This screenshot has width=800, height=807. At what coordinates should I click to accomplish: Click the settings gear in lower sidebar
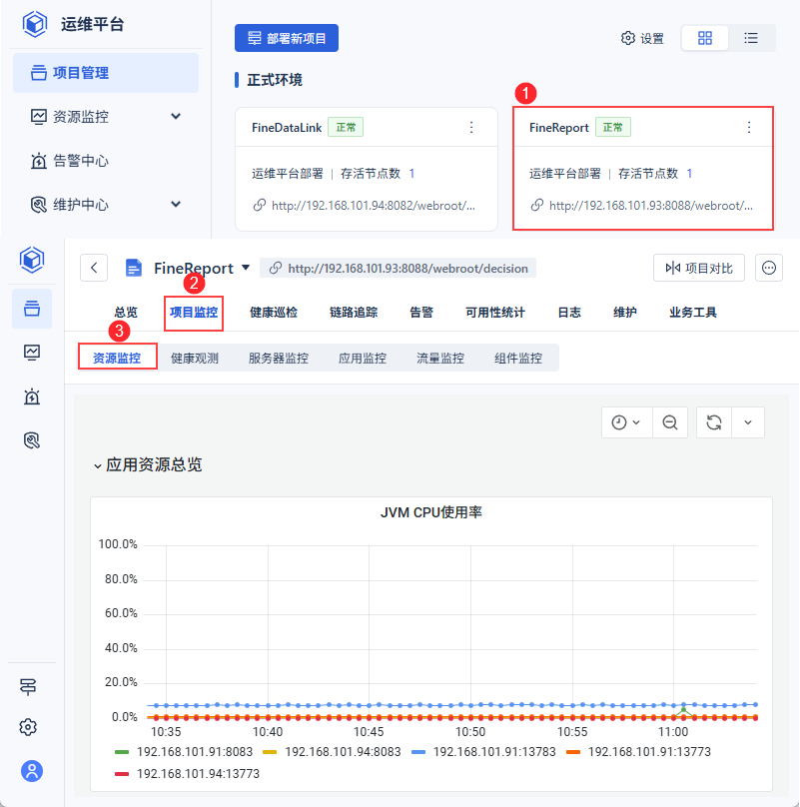pos(28,727)
